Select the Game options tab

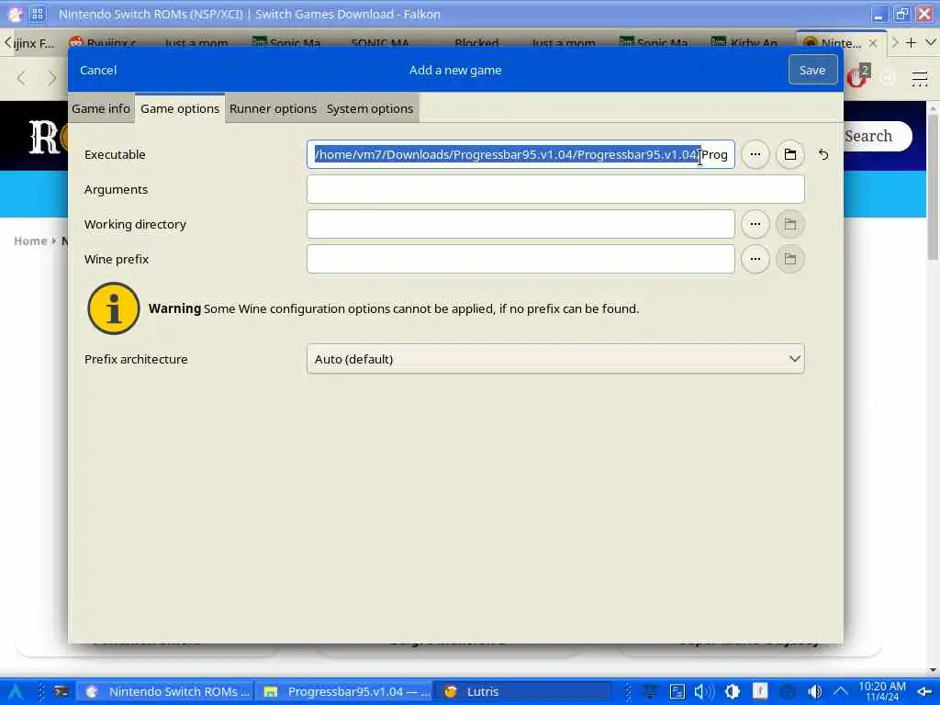tap(180, 108)
